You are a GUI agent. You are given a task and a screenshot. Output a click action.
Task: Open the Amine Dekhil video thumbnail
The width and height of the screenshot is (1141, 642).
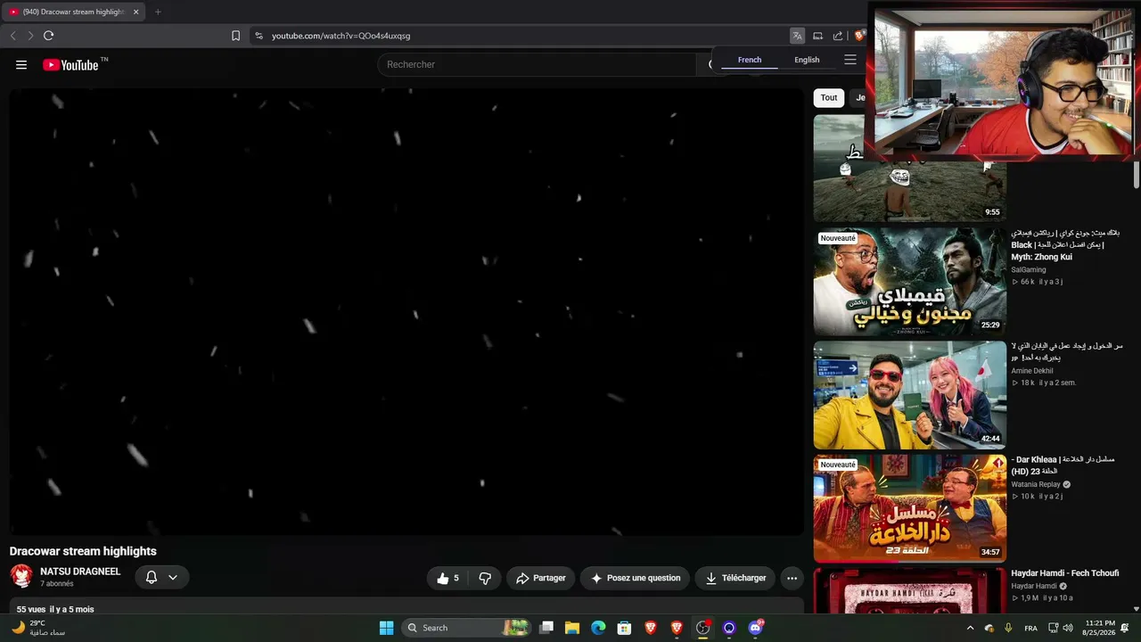(x=909, y=395)
